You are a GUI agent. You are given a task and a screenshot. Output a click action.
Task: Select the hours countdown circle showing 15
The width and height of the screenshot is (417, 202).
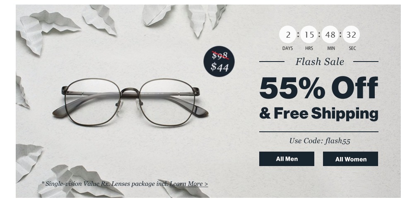point(309,35)
